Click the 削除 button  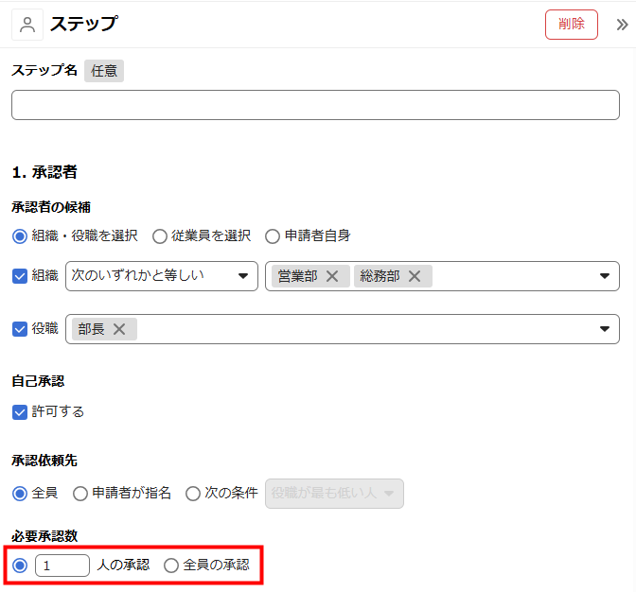tap(572, 25)
